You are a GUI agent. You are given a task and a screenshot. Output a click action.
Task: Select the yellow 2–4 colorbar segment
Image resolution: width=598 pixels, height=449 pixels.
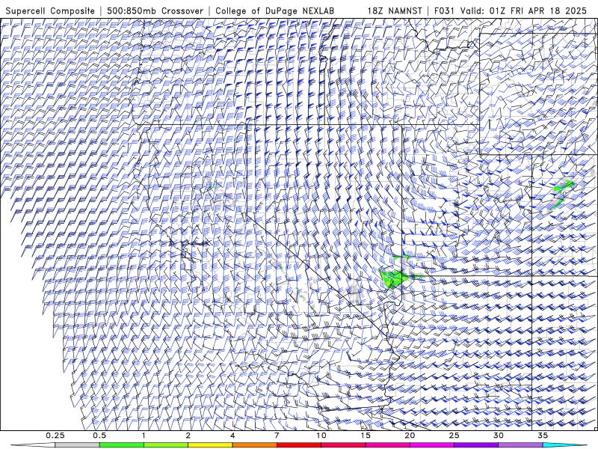click(x=210, y=445)
